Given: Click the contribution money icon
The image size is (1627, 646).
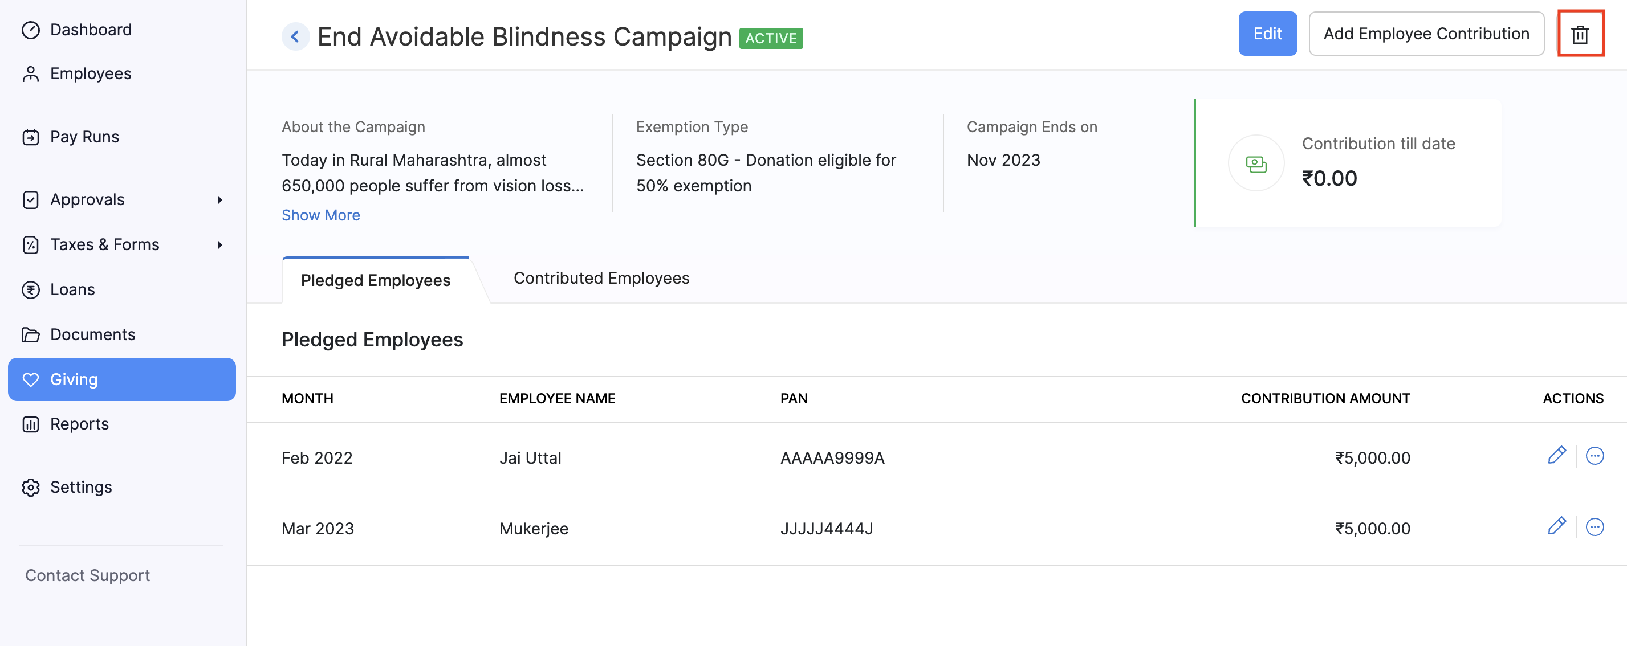Looking at the screenshot, I should [1256, 163].
